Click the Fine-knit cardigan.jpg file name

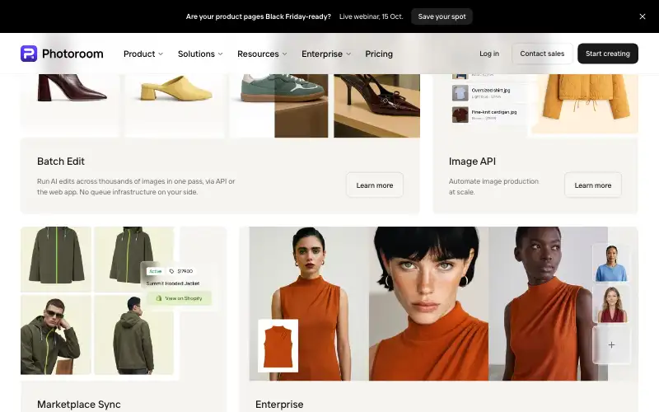[493, 112]
